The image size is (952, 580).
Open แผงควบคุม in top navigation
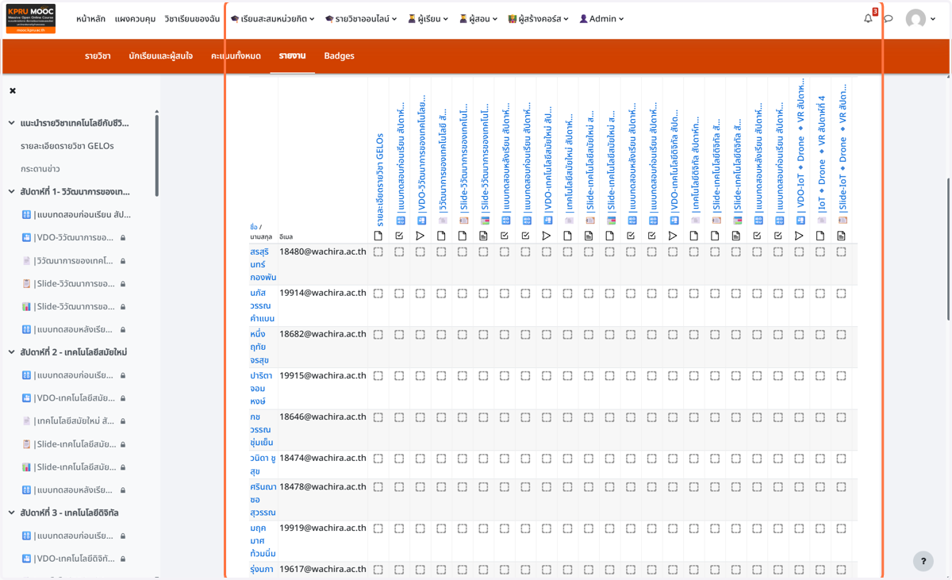[x=135, y=19]
